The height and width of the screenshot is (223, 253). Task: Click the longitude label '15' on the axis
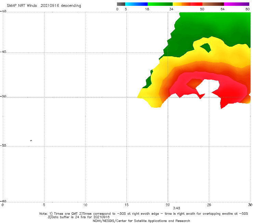126,205
